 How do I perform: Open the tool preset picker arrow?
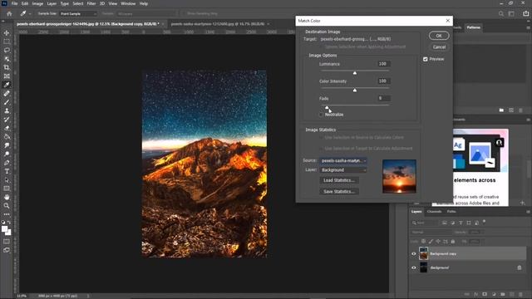pyautogui.click(x=30, y=13)
